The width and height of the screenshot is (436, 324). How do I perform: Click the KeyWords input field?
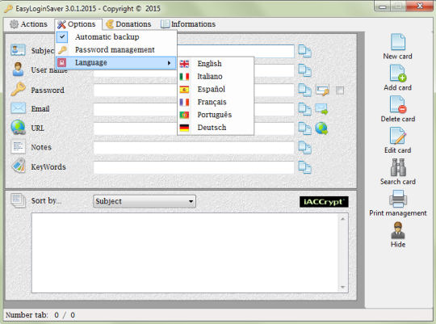194,167
